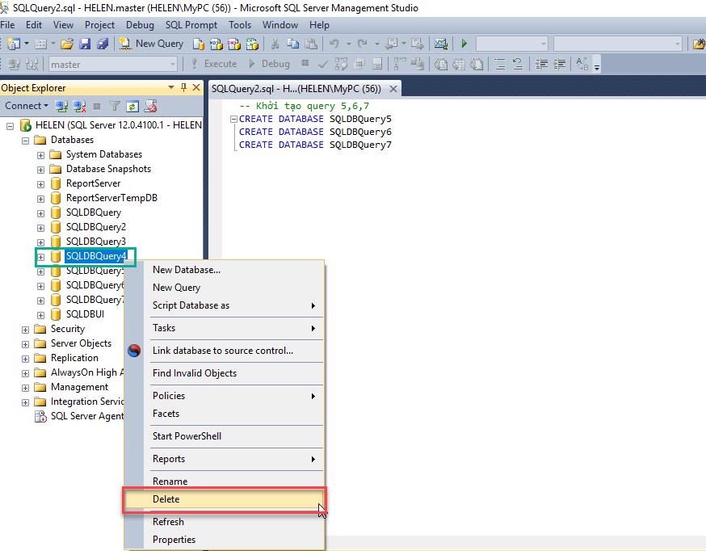The image size is (706, 551).
Task: Click the Parse query checkmark icon
Action: coord(323,65)
